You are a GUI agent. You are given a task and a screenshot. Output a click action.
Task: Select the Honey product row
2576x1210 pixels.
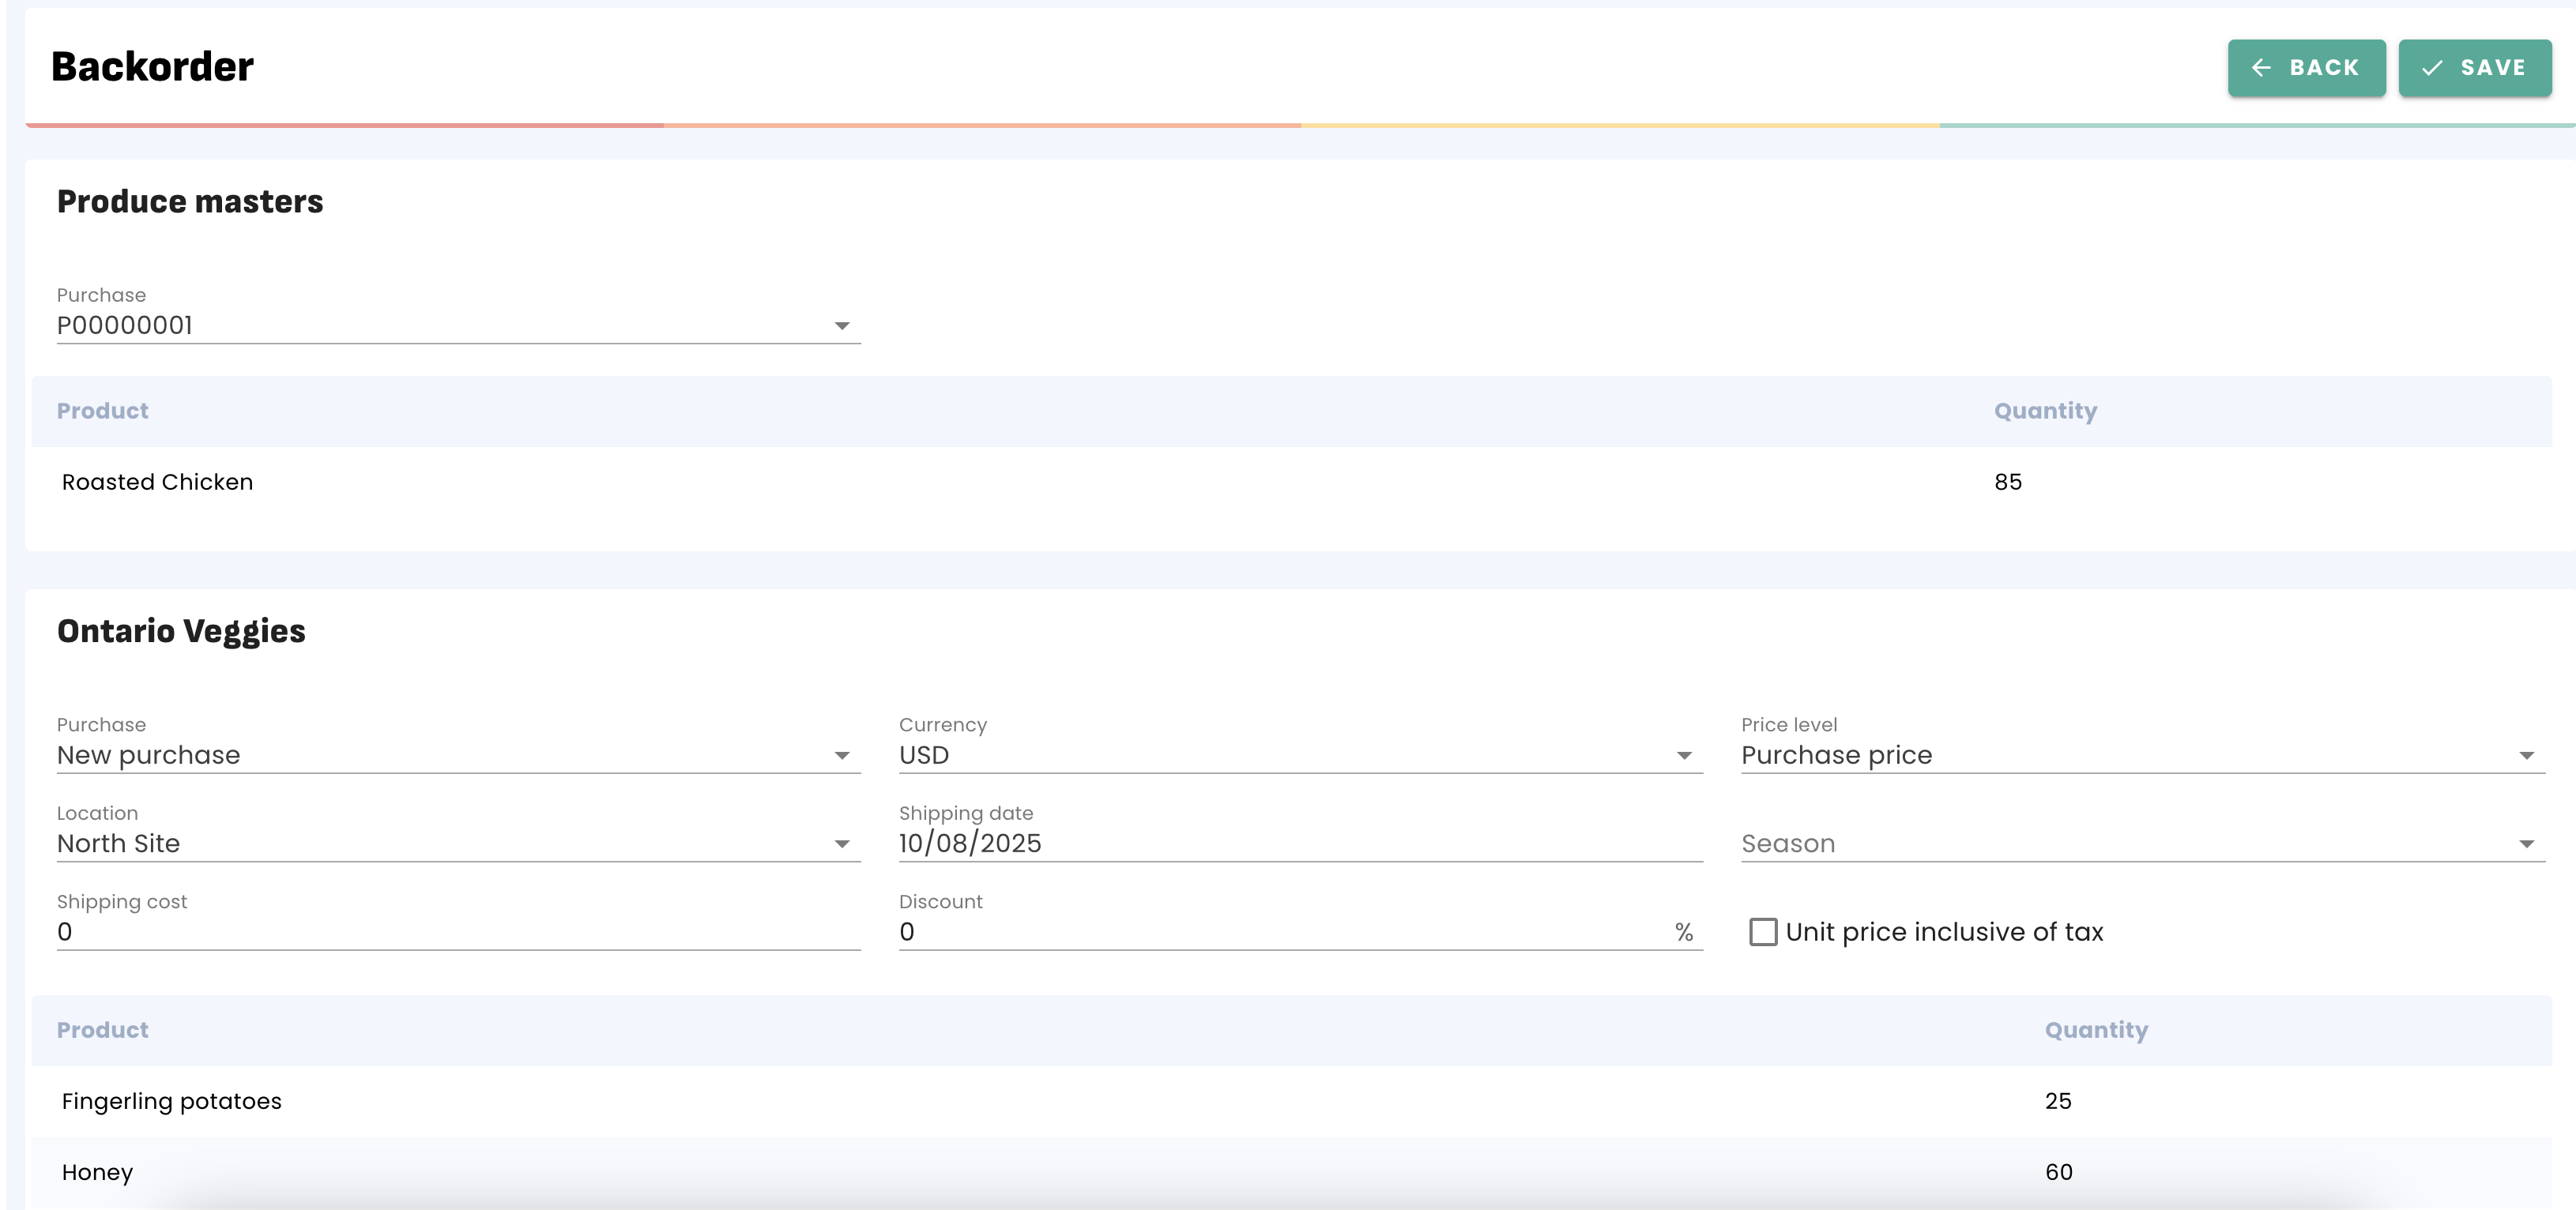(98, 1172)
